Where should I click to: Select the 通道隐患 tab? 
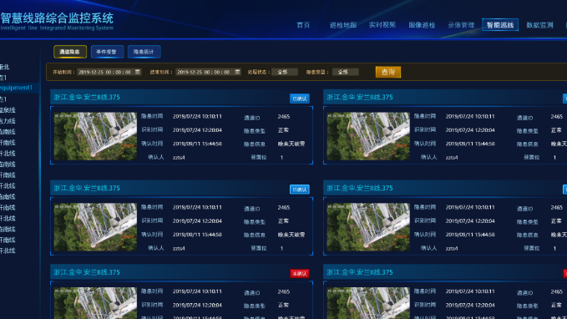tap(70, 52)
